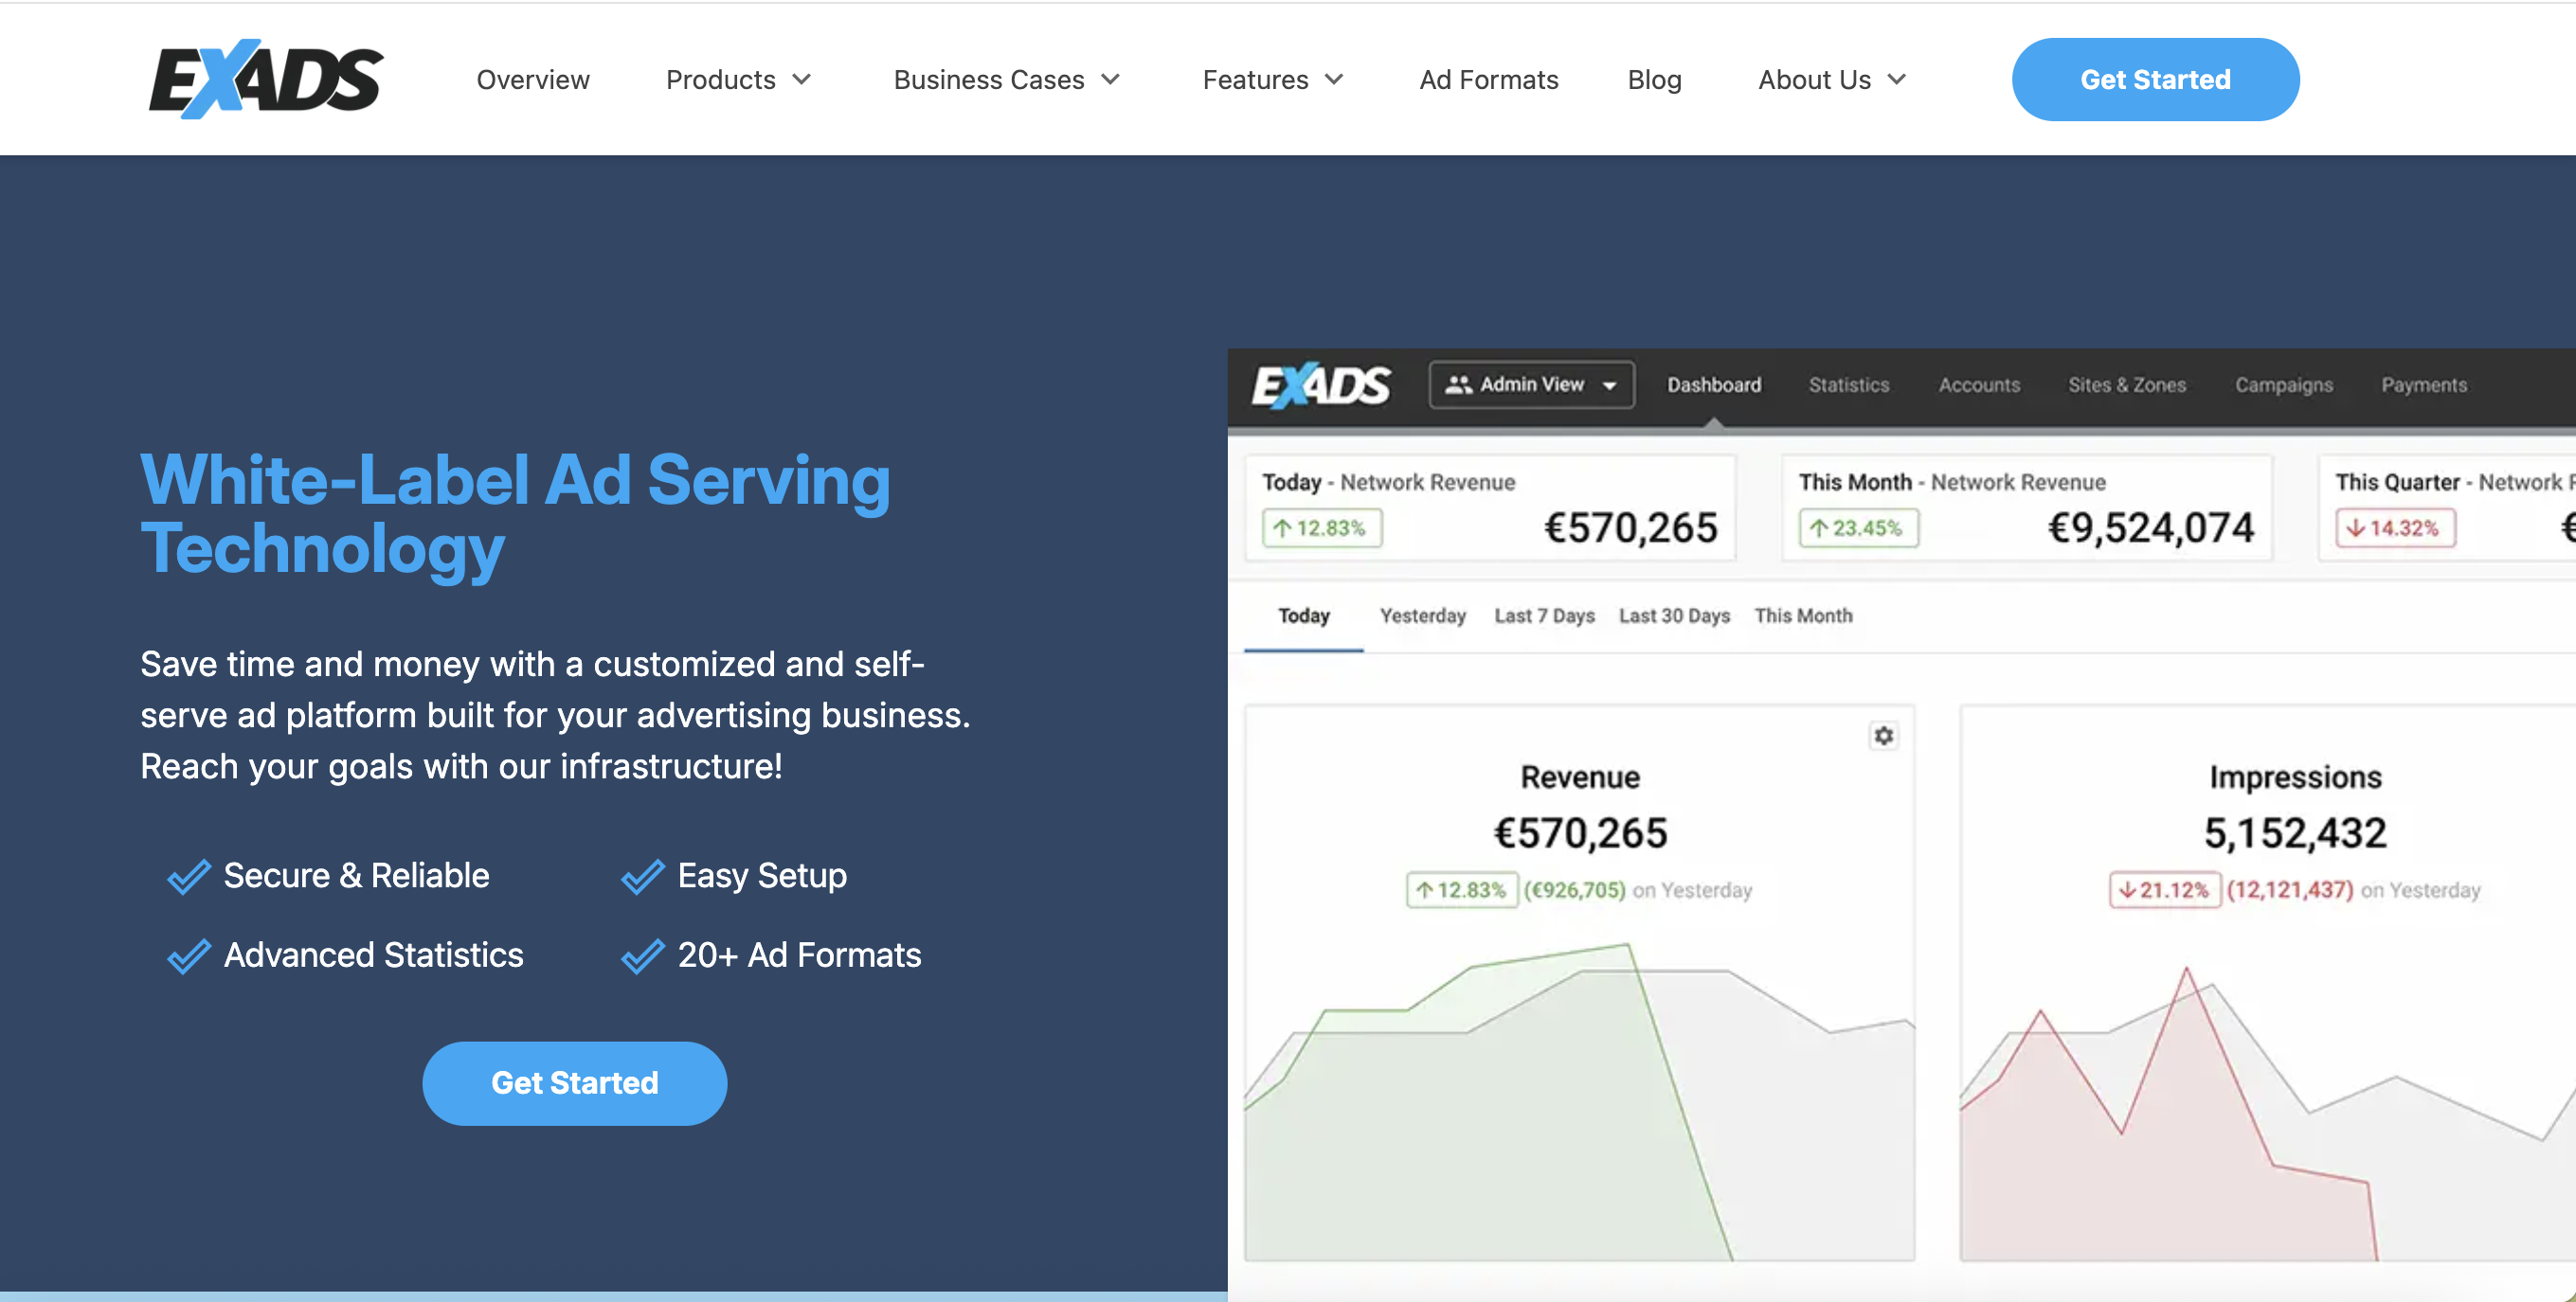The image size is (2576, 1302).
Task: Switch to the Yesterday tab
Action: coord(1422,616)
